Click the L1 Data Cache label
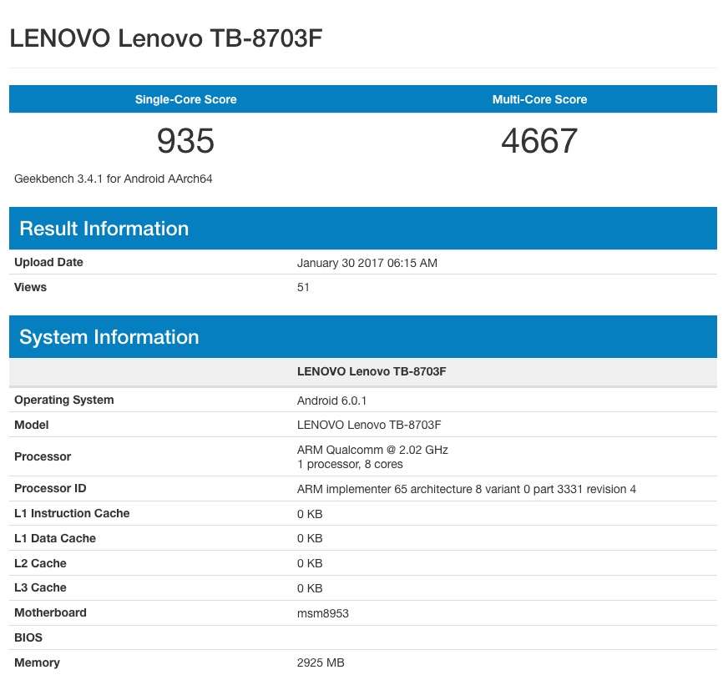 [x=55, y=538]
